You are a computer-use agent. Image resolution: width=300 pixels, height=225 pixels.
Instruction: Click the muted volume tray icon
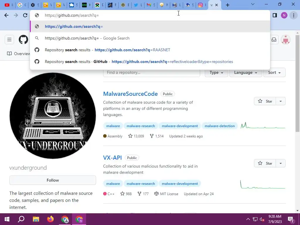[262, 219]
